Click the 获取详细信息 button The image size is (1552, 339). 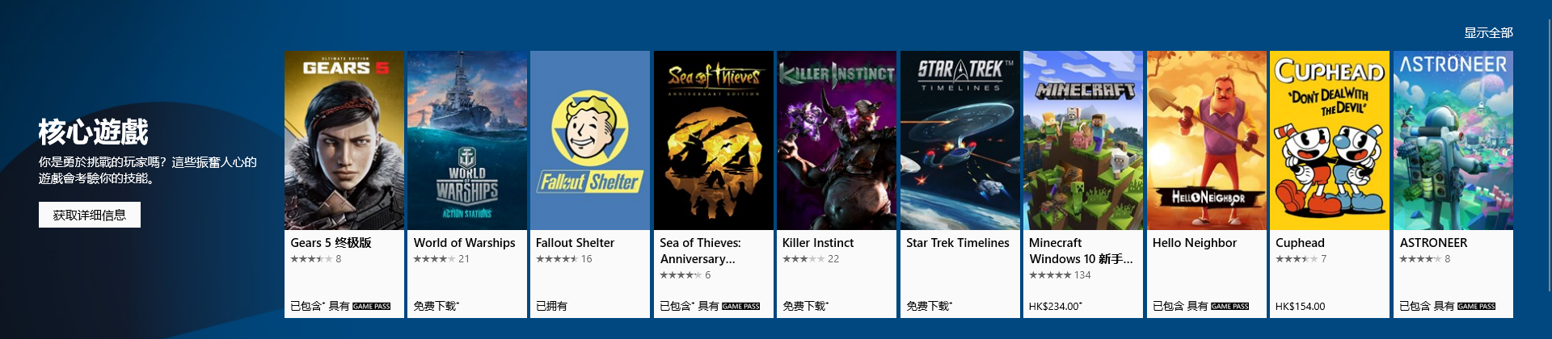coord(90,215)
